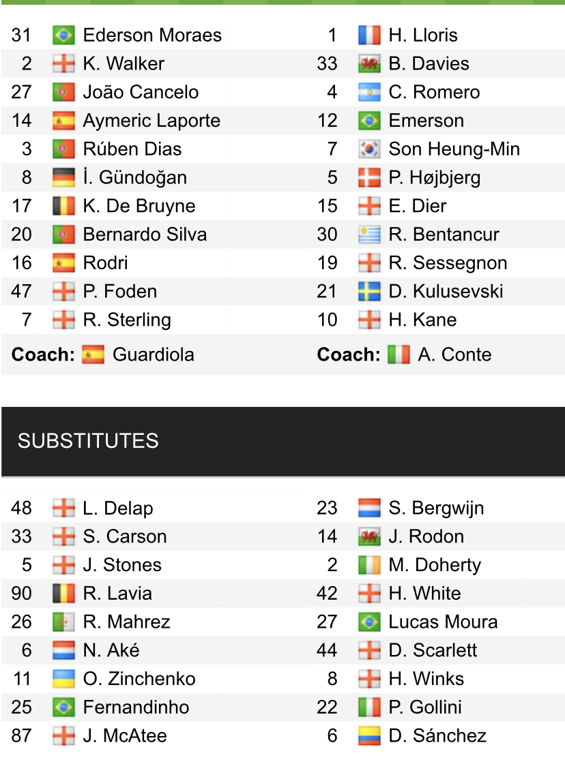The width and height of the screenshot is (565, 762).
Task: Click the Ukraine flag beside O. Zinchenko
Action: [63, 679]
